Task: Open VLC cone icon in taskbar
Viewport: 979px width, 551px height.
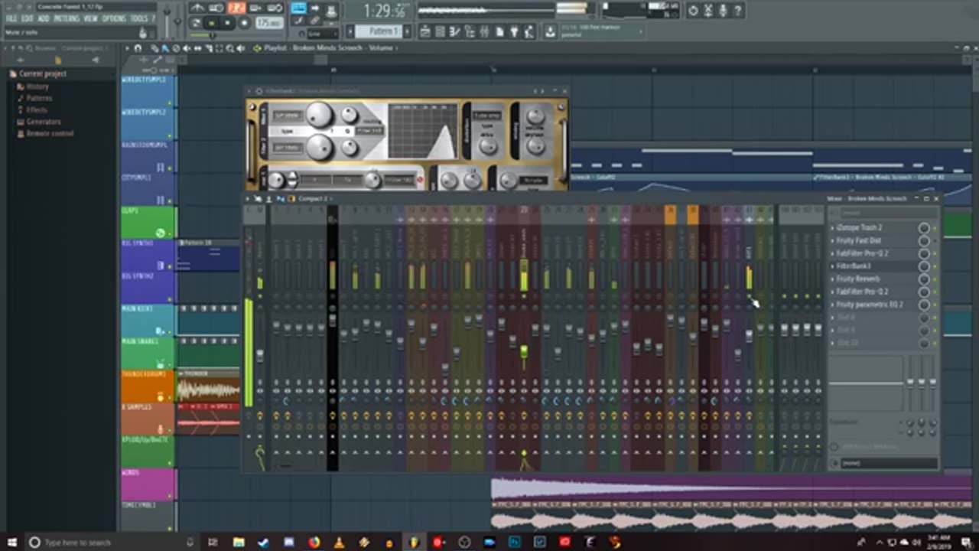Action: pos(339,542)
